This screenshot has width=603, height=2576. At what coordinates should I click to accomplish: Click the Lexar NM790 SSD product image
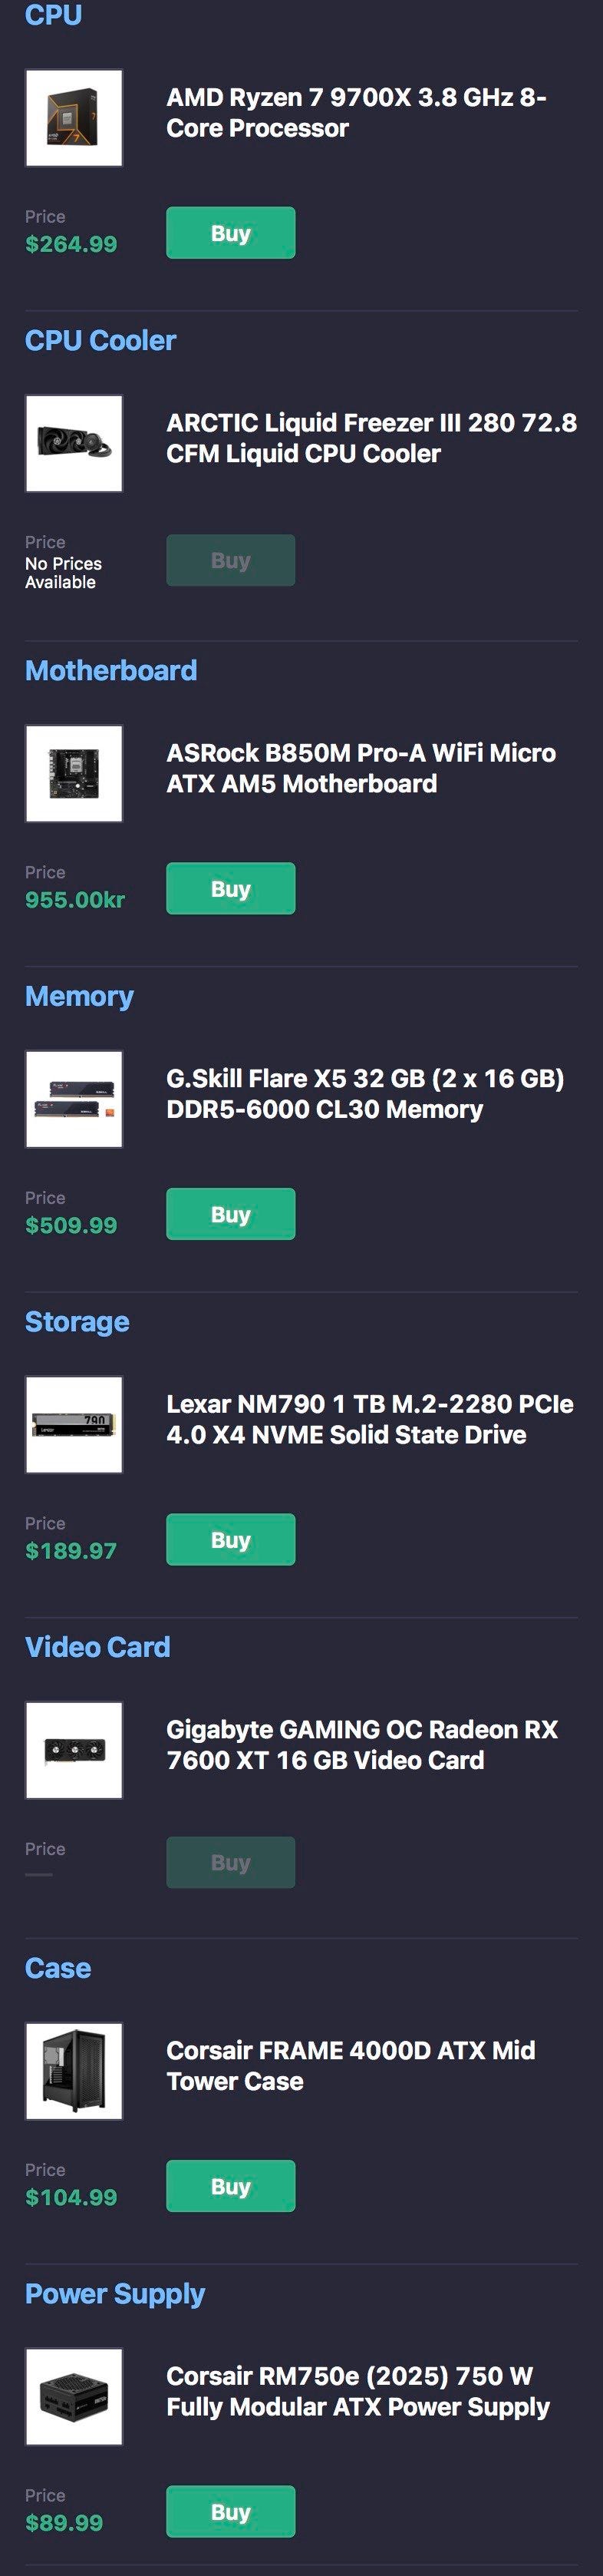(x=74, y=1424)
